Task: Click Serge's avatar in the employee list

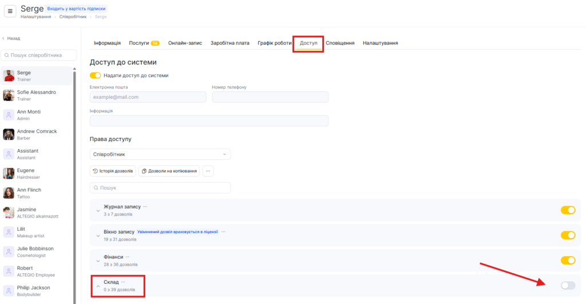Action: [x=9, y=76]
